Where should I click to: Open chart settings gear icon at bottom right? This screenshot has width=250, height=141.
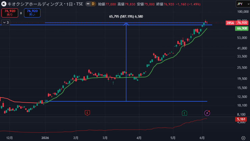pos(243,138)
